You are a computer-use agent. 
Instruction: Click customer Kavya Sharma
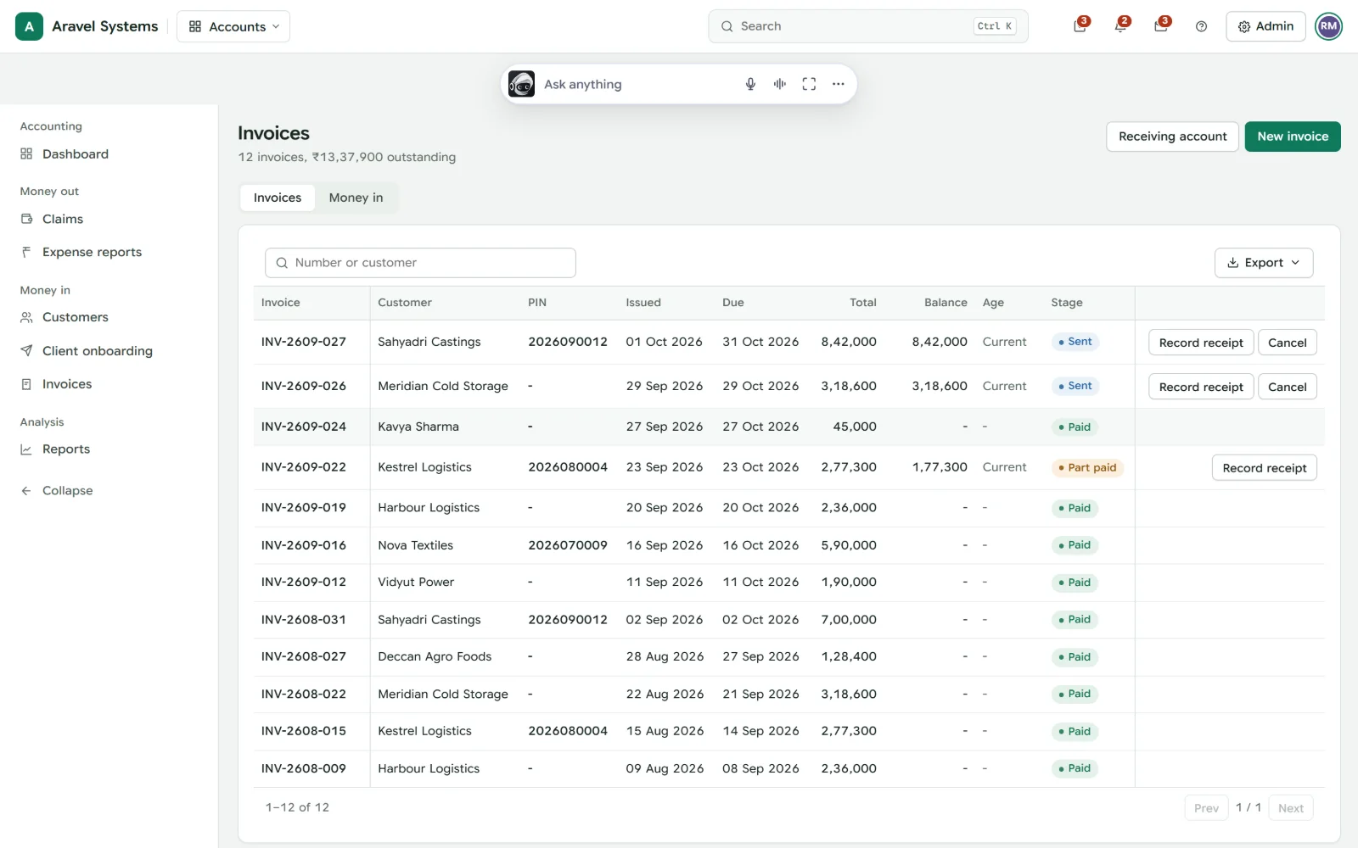[418, 427]
